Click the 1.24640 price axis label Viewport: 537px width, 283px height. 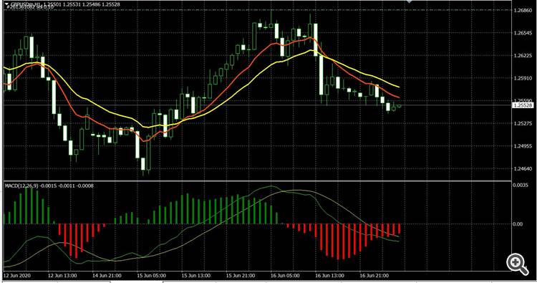tap(523, 168)
